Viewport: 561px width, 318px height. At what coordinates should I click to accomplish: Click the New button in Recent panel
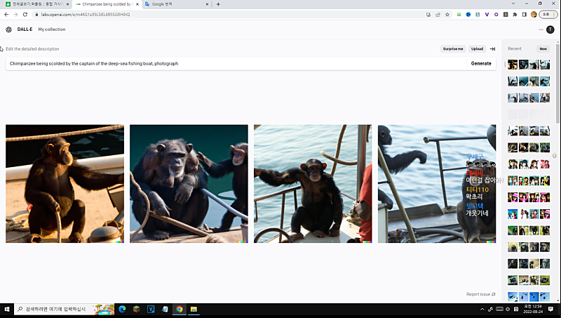543,49
